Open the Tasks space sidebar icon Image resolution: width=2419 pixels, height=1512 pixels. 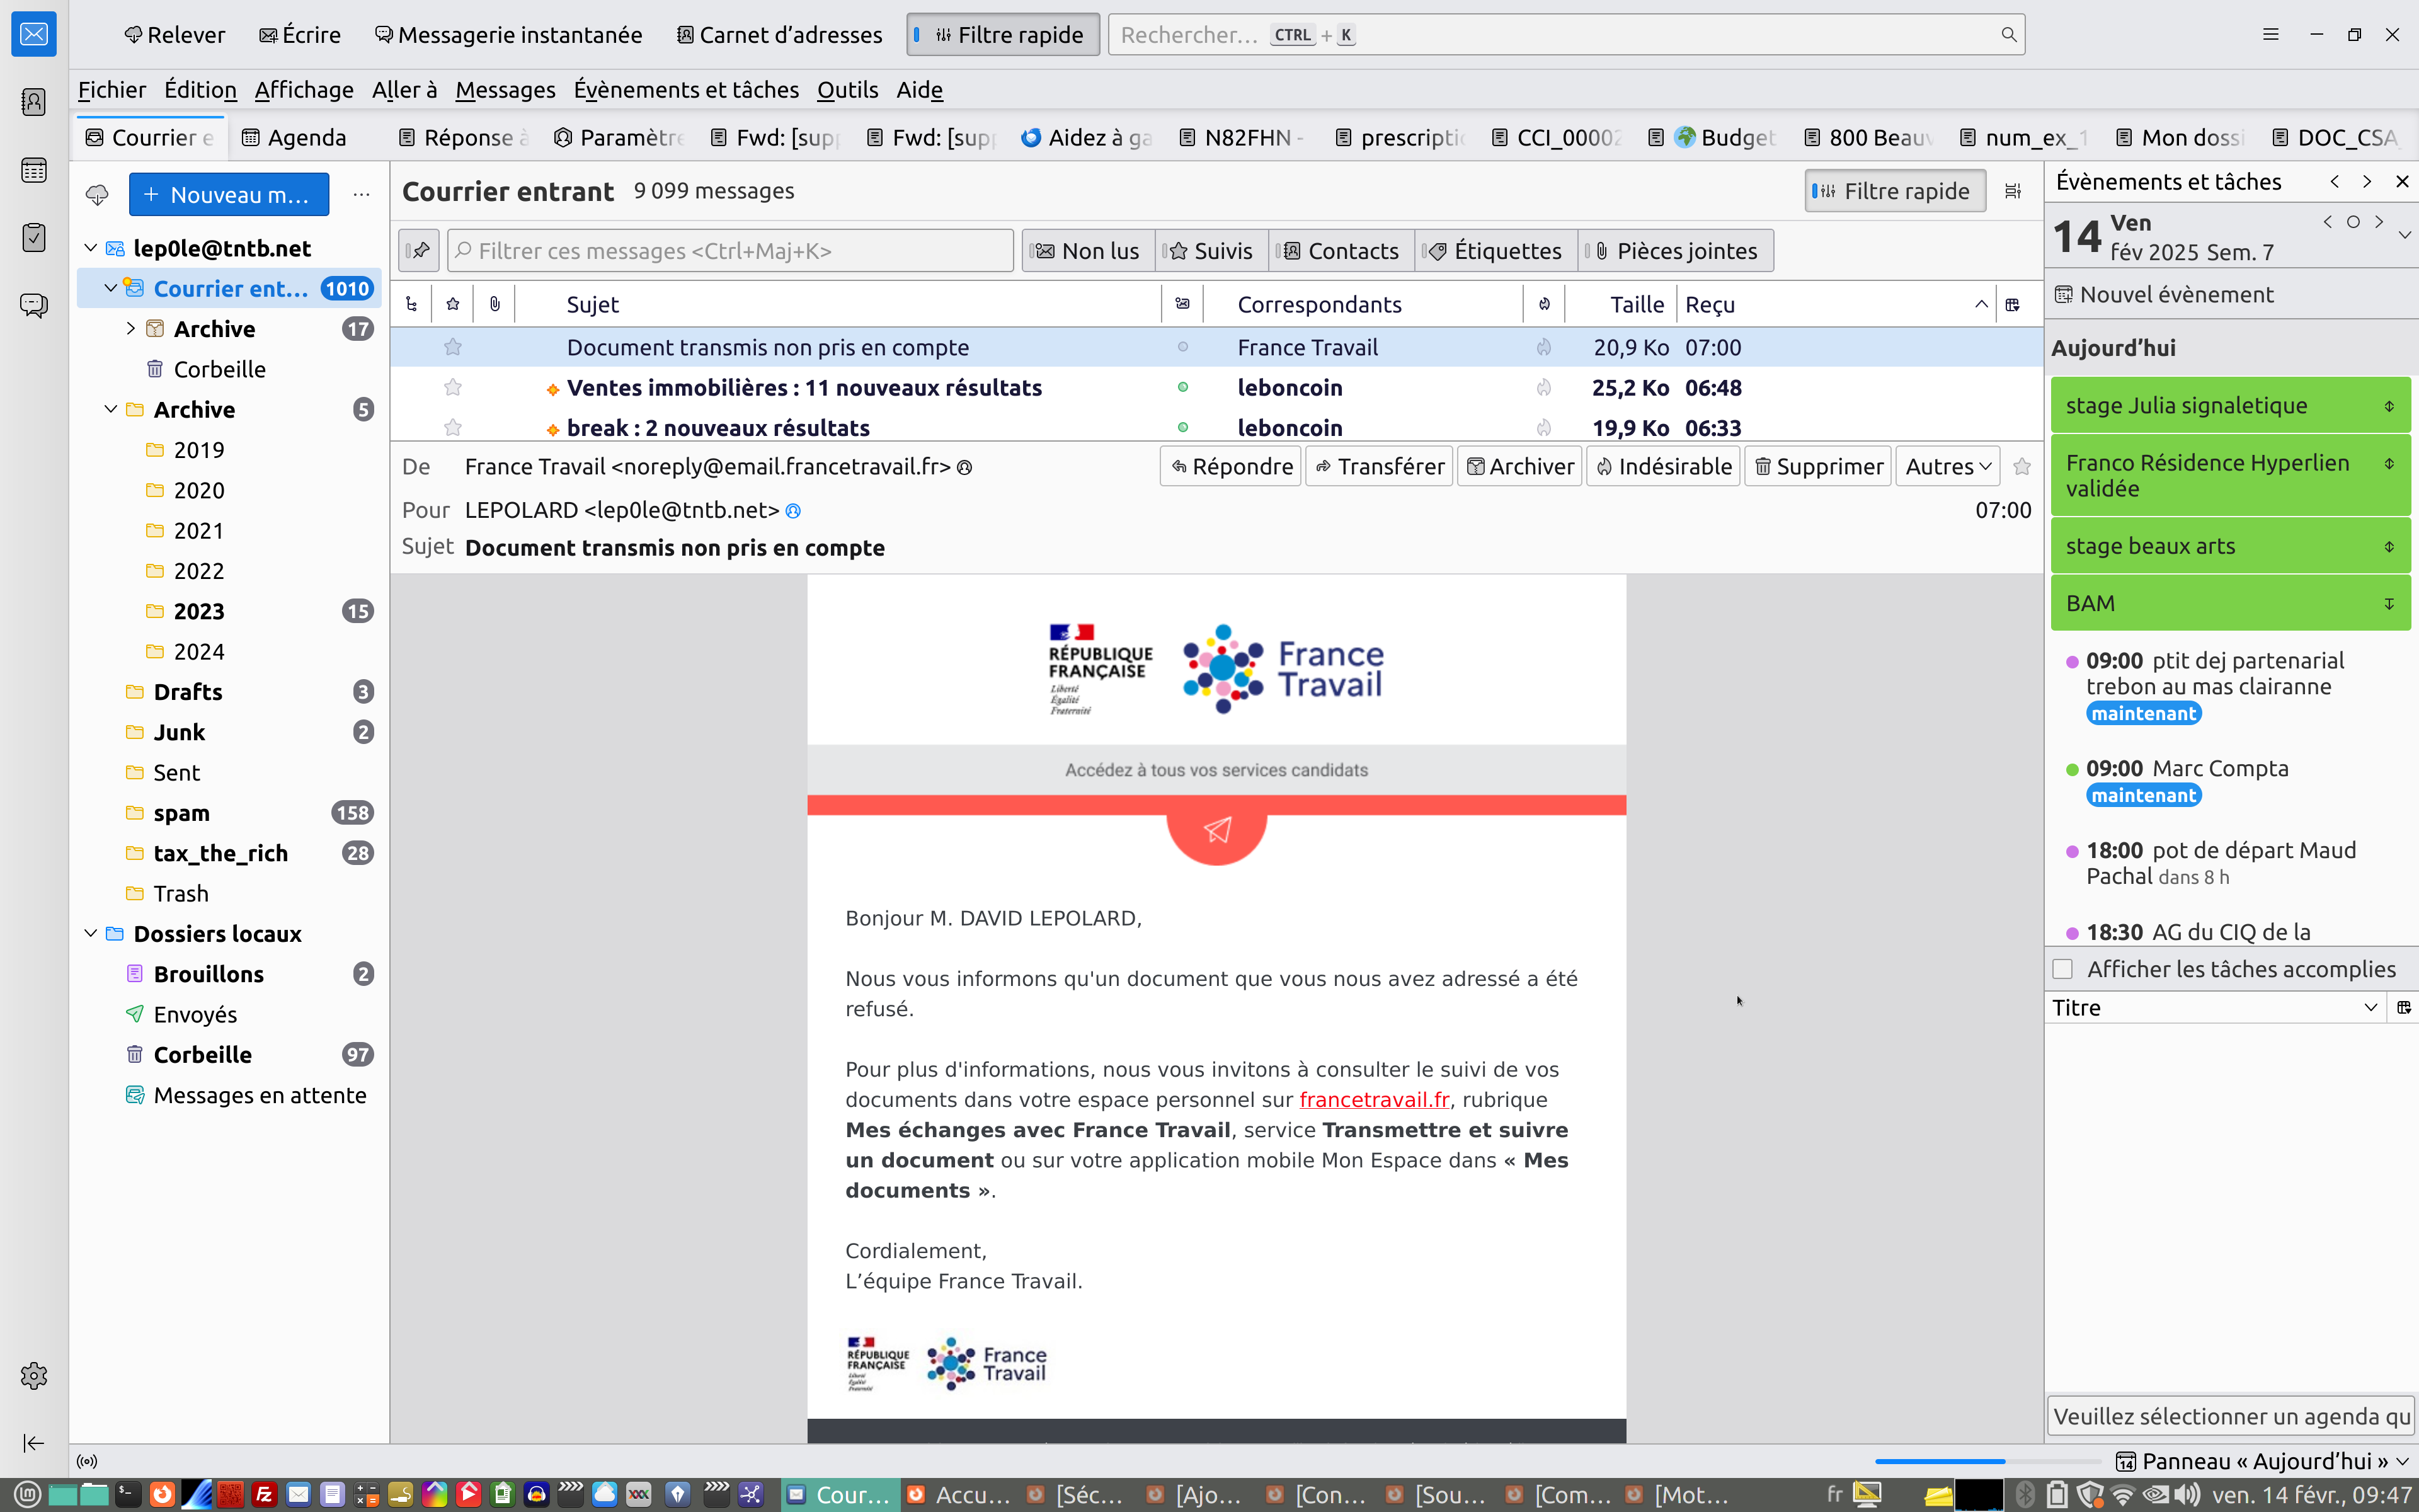[34, 237]
